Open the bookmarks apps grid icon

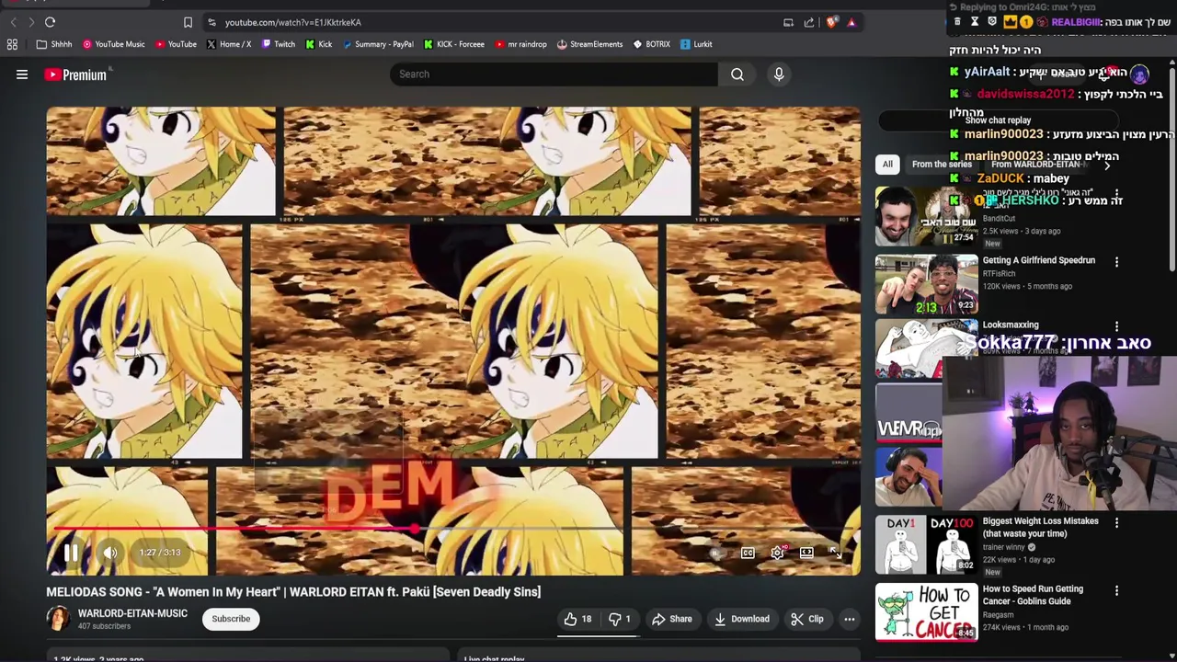12,44
